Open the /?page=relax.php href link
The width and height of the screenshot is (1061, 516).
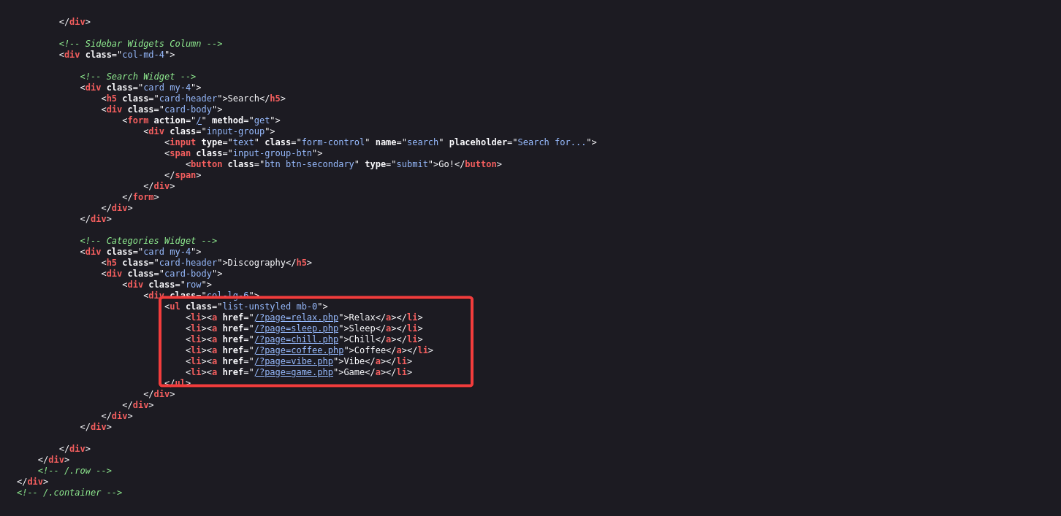tap(296, 317)
